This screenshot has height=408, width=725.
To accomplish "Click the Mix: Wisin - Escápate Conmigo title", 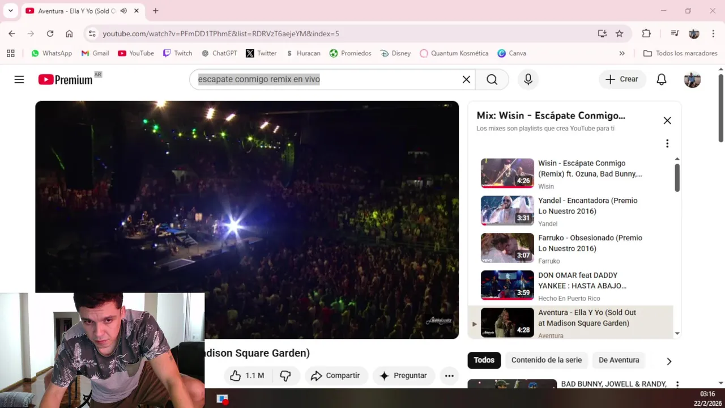I will tap(551, 116).
